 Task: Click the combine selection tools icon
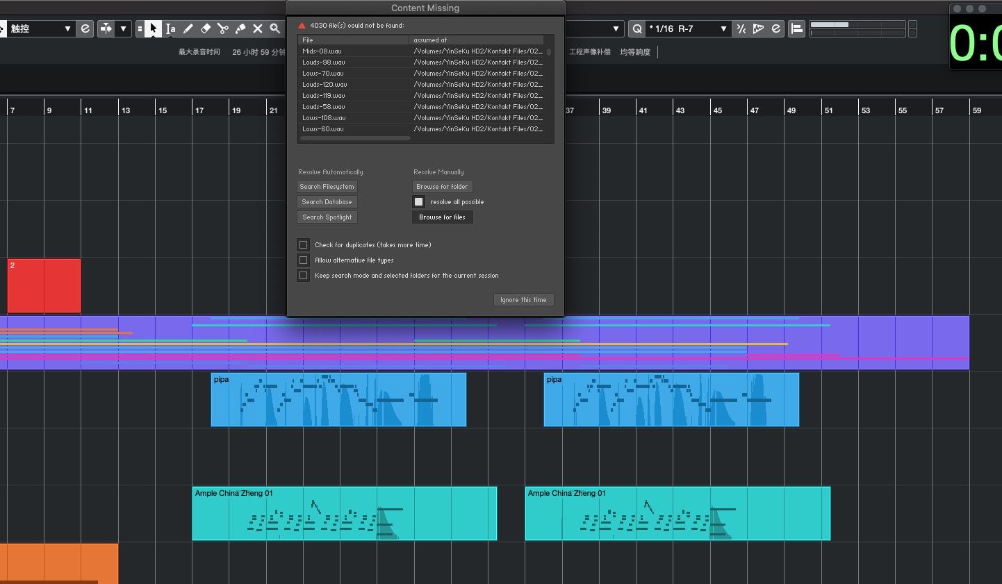point(140,28)
